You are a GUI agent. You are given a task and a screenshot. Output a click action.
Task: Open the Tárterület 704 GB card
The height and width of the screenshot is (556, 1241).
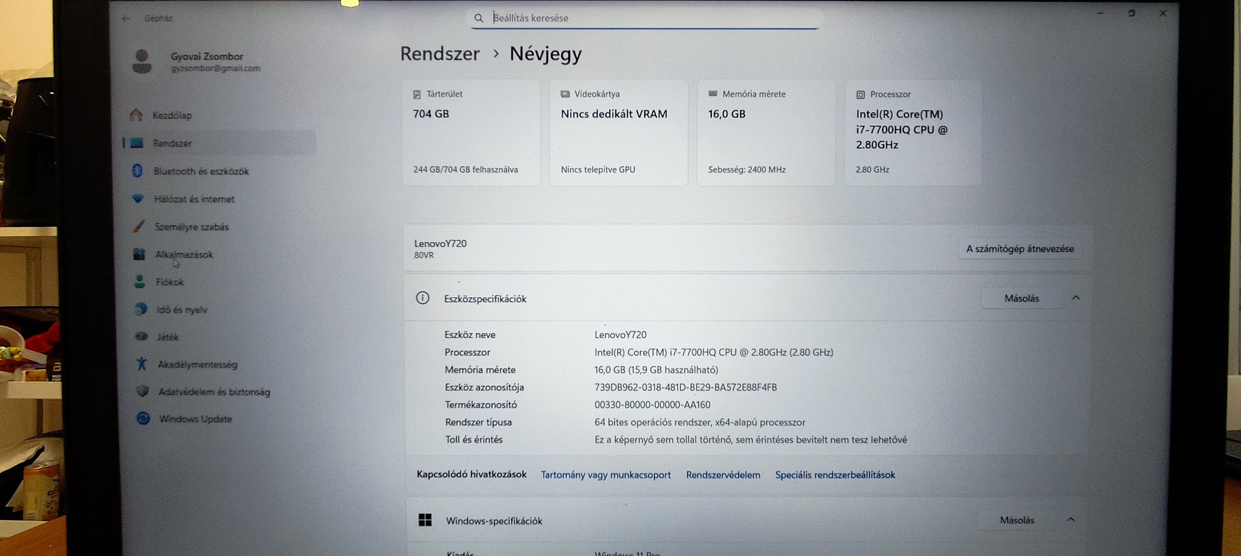coord(471,132)
